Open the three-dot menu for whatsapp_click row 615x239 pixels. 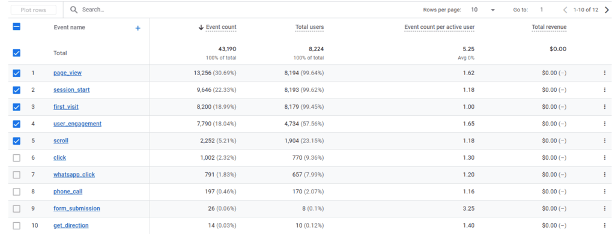604,175
